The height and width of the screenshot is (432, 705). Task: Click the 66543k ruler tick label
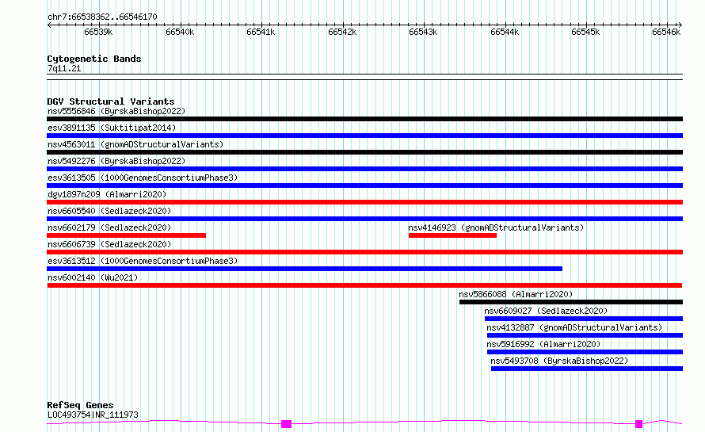pos(423,32)
